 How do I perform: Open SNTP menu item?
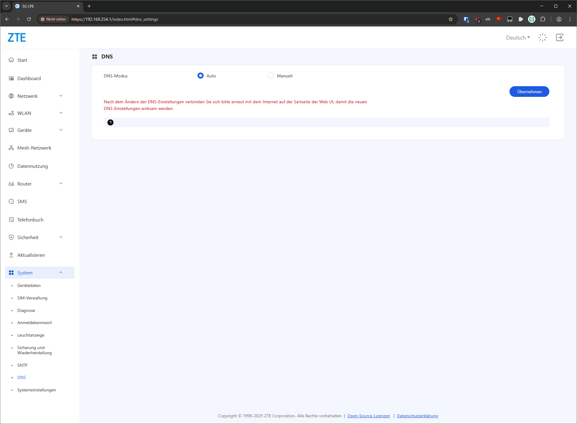22,365
